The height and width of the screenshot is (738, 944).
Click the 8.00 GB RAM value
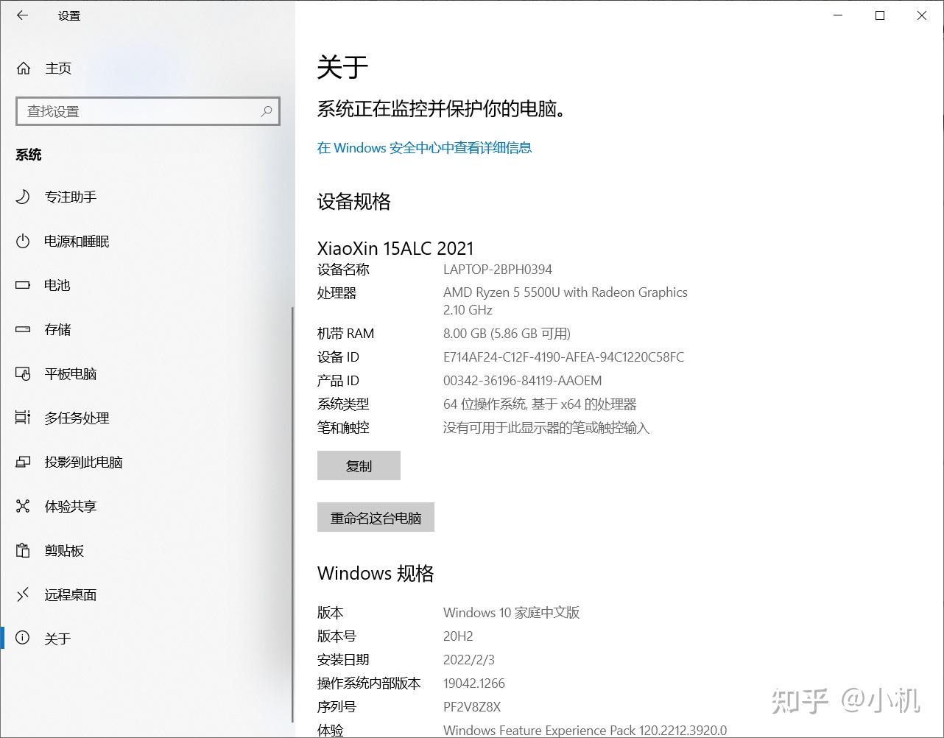coord(507,334)
